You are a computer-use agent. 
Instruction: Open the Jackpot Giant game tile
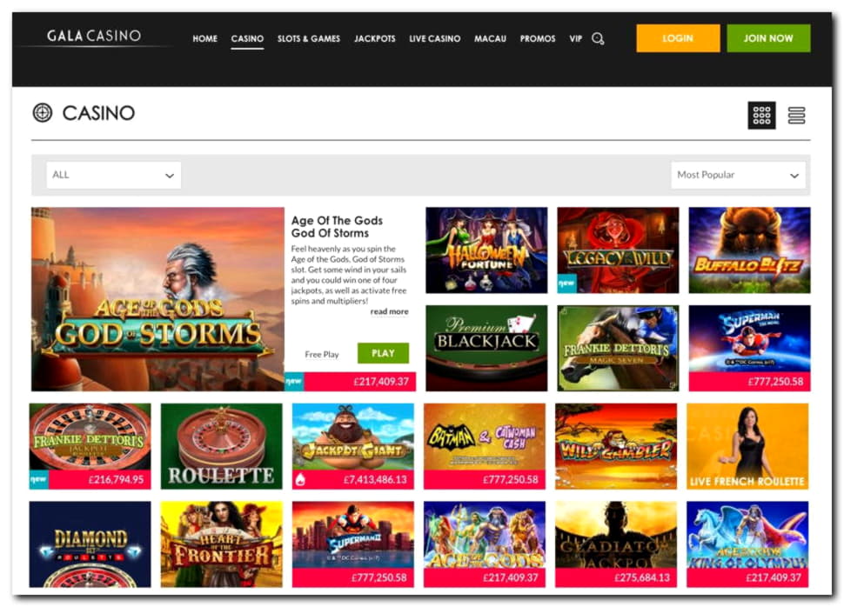tap(353, 446)
